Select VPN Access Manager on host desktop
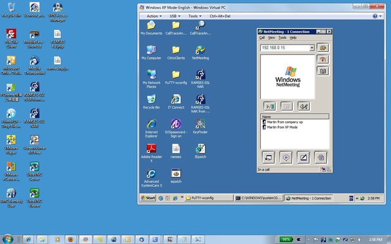The image size is (391, 244). pyautogui.click(x=57, y=12)
